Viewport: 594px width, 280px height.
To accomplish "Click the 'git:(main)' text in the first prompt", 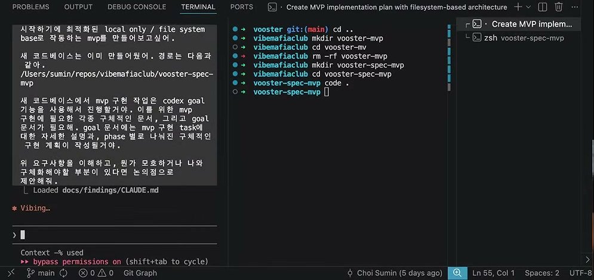I will point(308,29).
